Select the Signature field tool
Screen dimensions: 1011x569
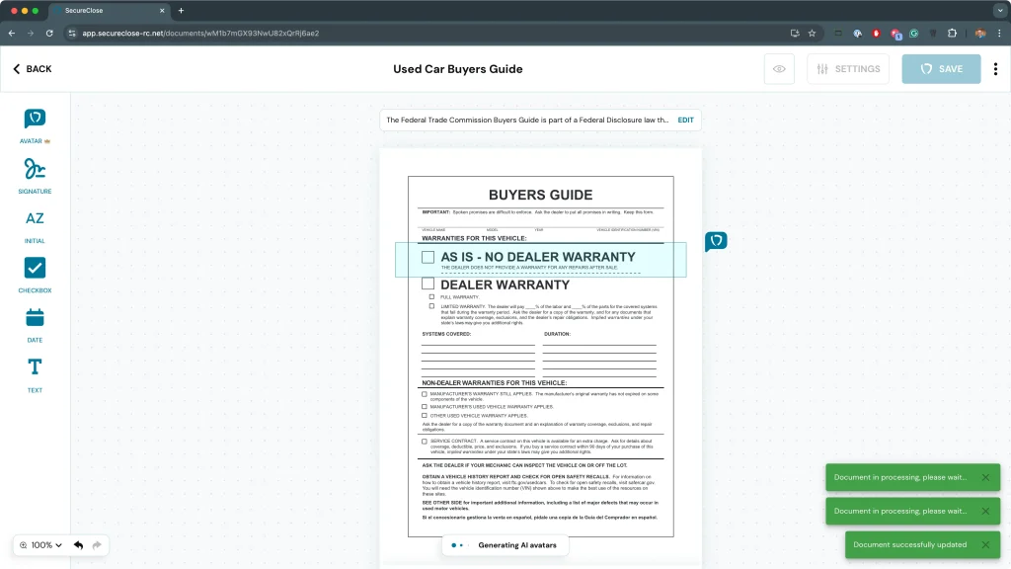[x=35, y=169]
